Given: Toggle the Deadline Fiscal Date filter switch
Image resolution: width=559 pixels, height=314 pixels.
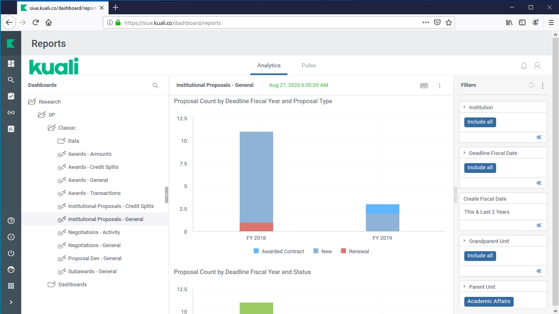Looking at the screenshot, I should [x=541, y=183].
